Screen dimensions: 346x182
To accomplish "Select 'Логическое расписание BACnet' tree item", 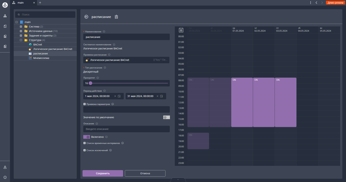I will click(52, 49).
